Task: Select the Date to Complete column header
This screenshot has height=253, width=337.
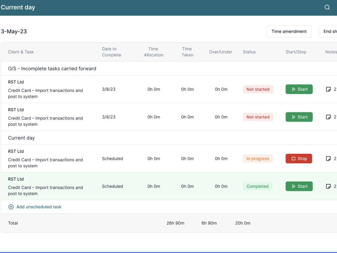Action: (x=111, y=52)
